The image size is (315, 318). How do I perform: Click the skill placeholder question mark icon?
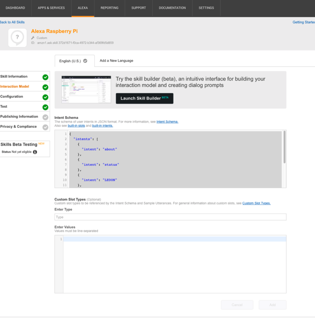(x=18, y=37)
